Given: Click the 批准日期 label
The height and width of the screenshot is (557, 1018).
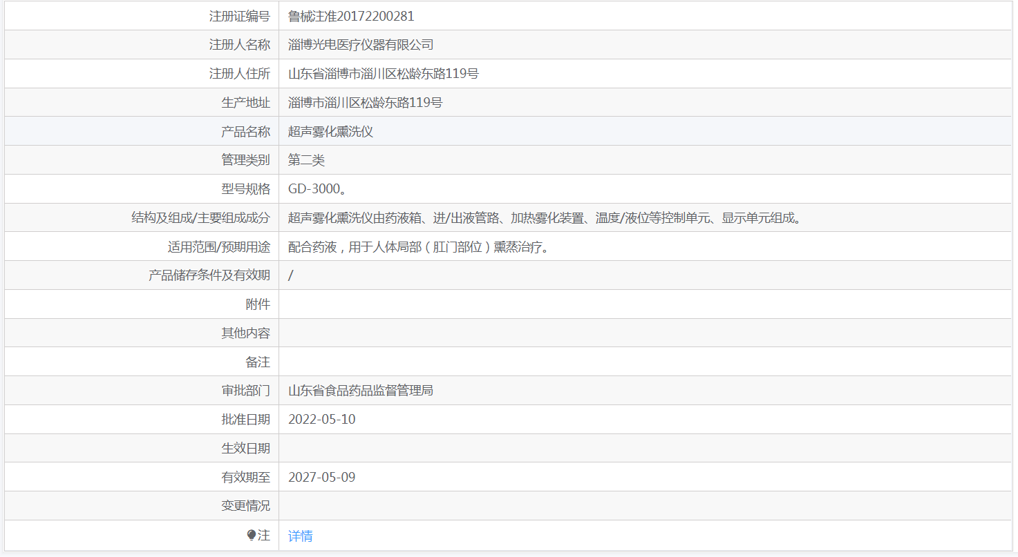Looking at the screenshot, I should pyautogui.click(x=246, y=420).
